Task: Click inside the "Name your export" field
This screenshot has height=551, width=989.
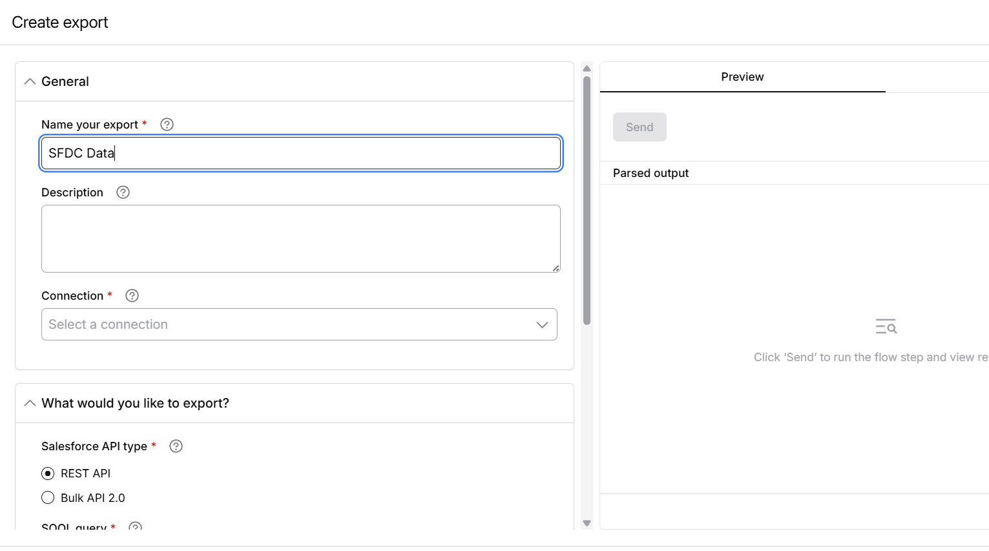Action: pos(300,153)
